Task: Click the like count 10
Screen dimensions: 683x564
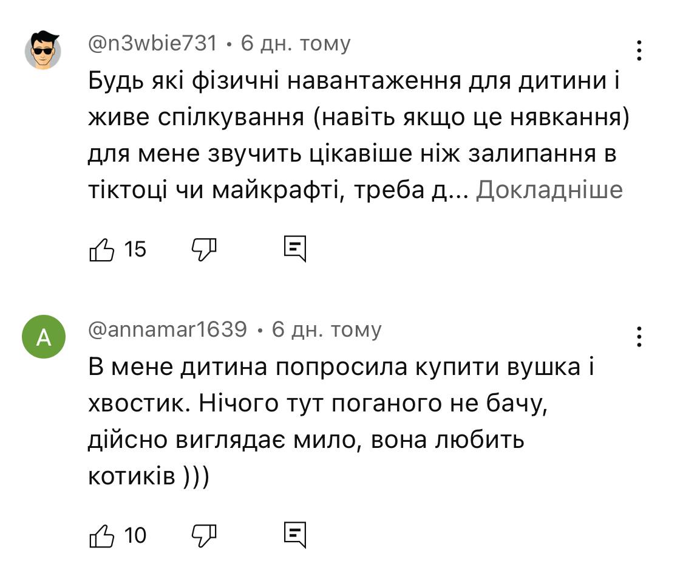Action: pos(135,535)
